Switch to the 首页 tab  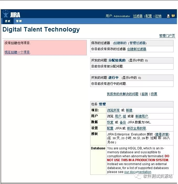point(8,21)
